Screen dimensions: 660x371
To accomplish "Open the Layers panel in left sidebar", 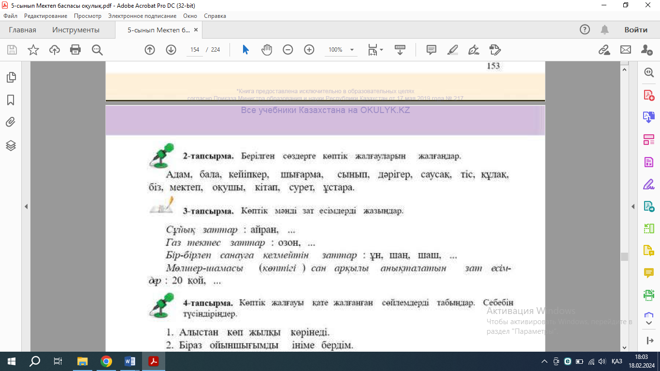I will (11, 145).
